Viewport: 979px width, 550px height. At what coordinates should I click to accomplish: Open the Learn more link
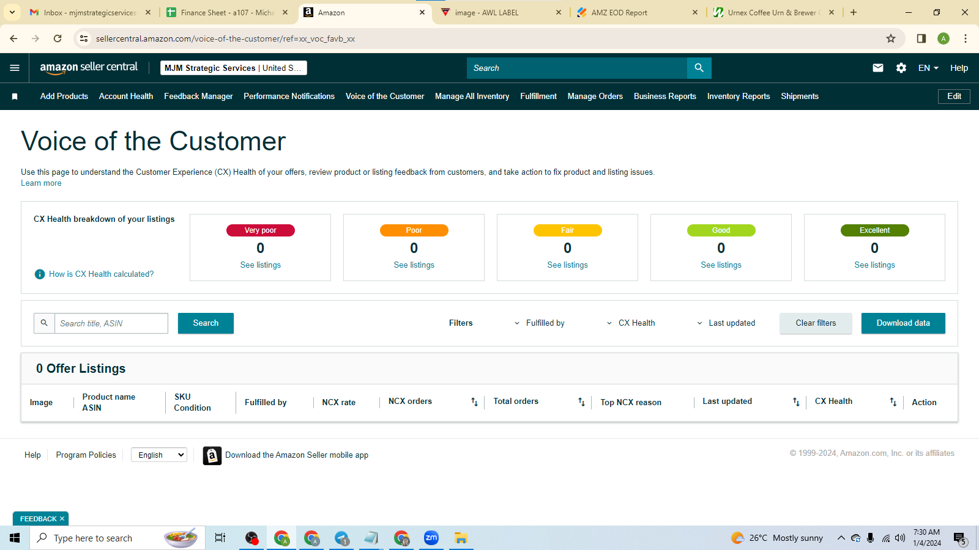click(x=41, y=183)
